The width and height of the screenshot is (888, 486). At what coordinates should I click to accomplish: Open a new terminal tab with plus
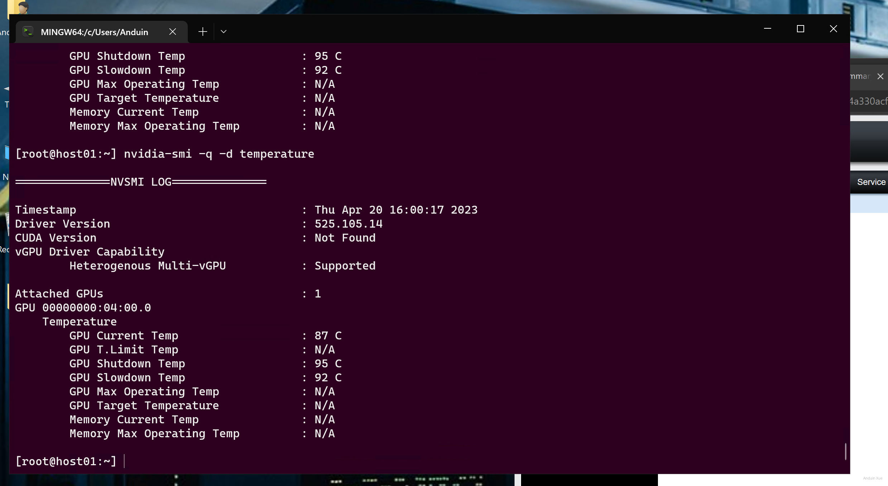(x=203, y=32)
